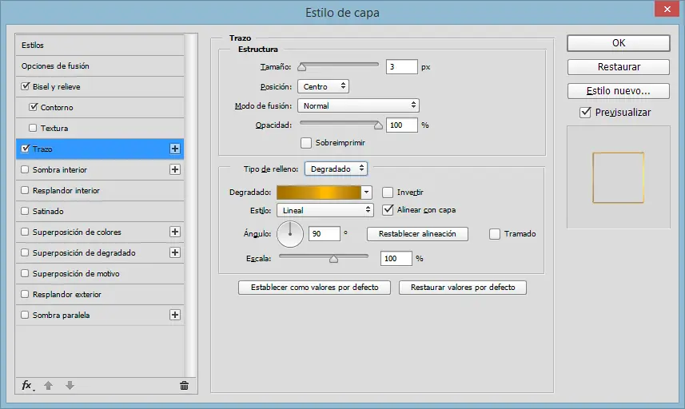Viewport: 685px width, 409px height.
Task: Click Establecer como valores por defecto
Action: tap(315, 288)
